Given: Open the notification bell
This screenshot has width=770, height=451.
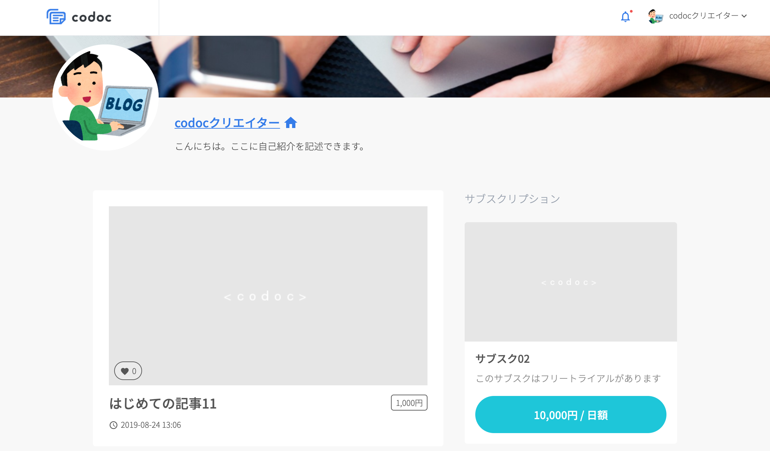Looking at the screenshot, I should pos(626,16).
